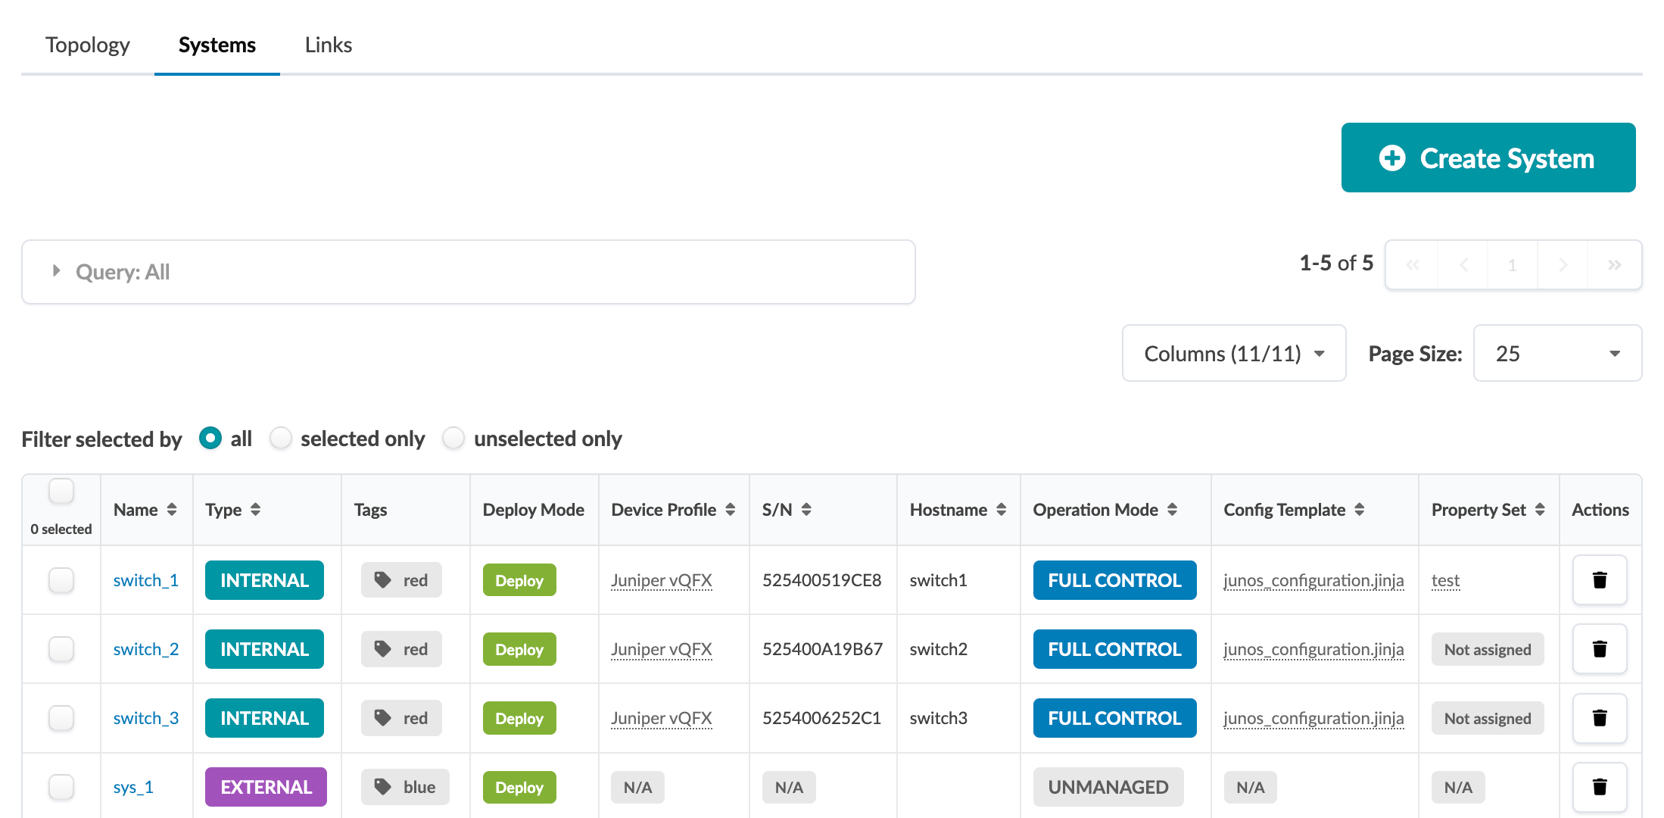Open Columns (11/11) dropdown
Viewport: 1664px width, 818px height.
tap(1233, 354)
